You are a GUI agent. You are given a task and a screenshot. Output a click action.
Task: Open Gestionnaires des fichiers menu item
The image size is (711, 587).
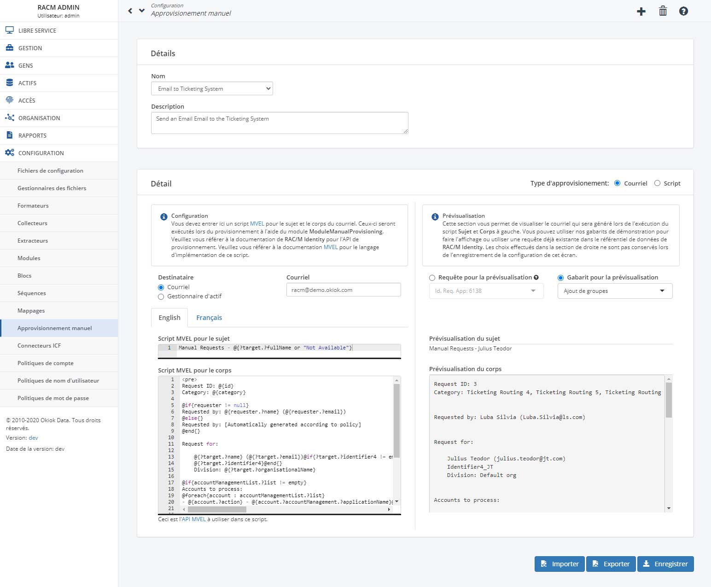coord(59,188)
